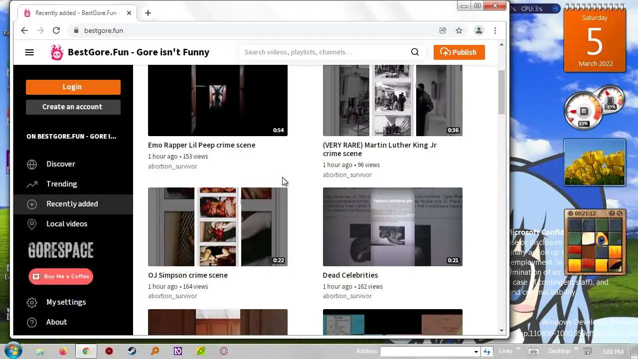
Task: Open the taskbar Address box dropdown arrow
Action: click(x=476, y=352)
